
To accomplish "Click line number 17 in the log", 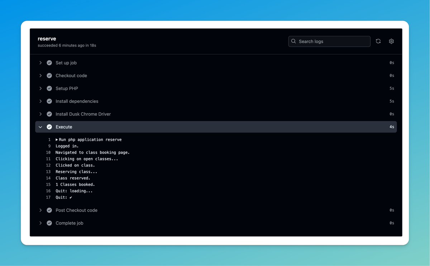I will point(48,198).
